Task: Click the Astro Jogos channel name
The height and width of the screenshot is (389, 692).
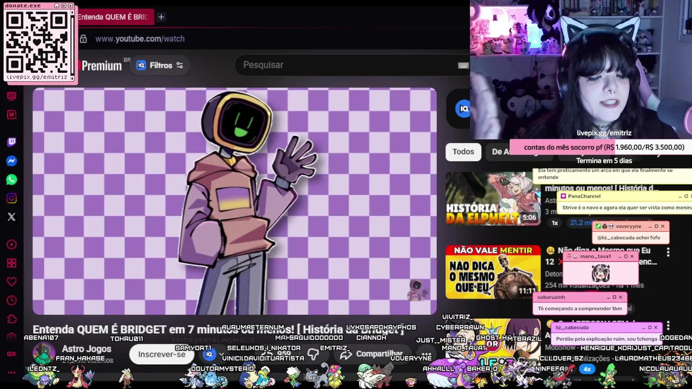Action: click(x=86, y=349)
